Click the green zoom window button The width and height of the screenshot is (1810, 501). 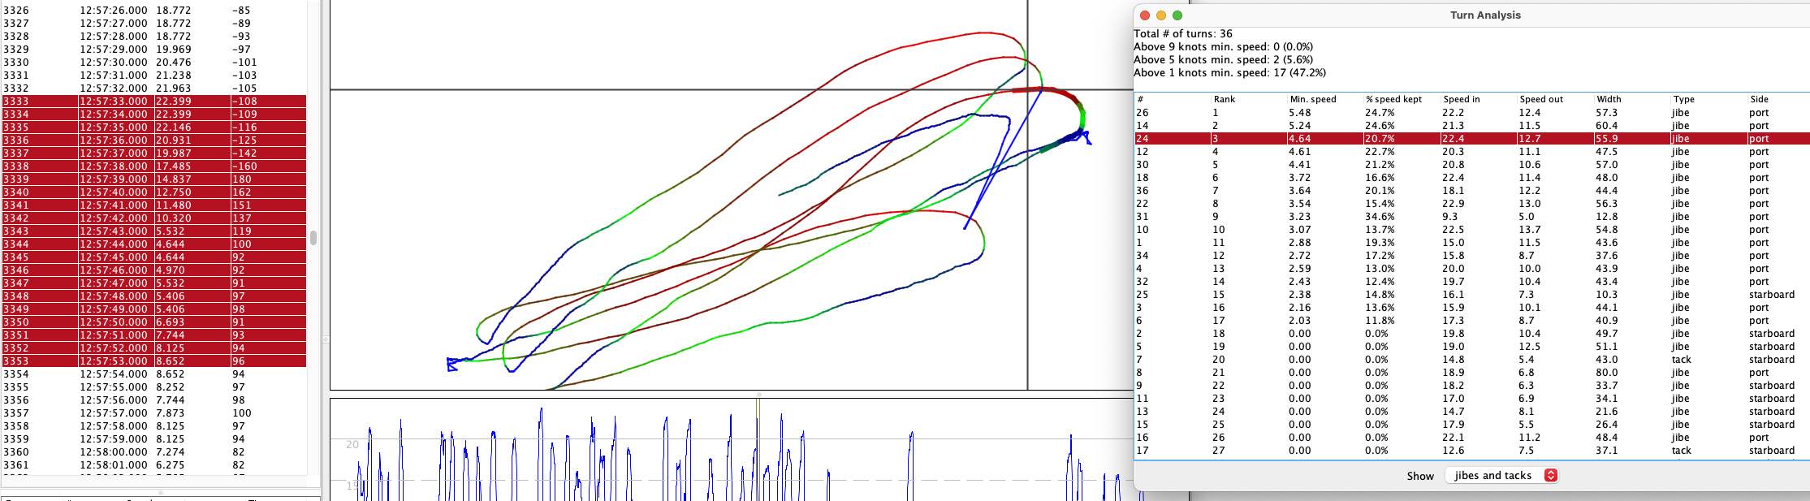click(1177, 15)
